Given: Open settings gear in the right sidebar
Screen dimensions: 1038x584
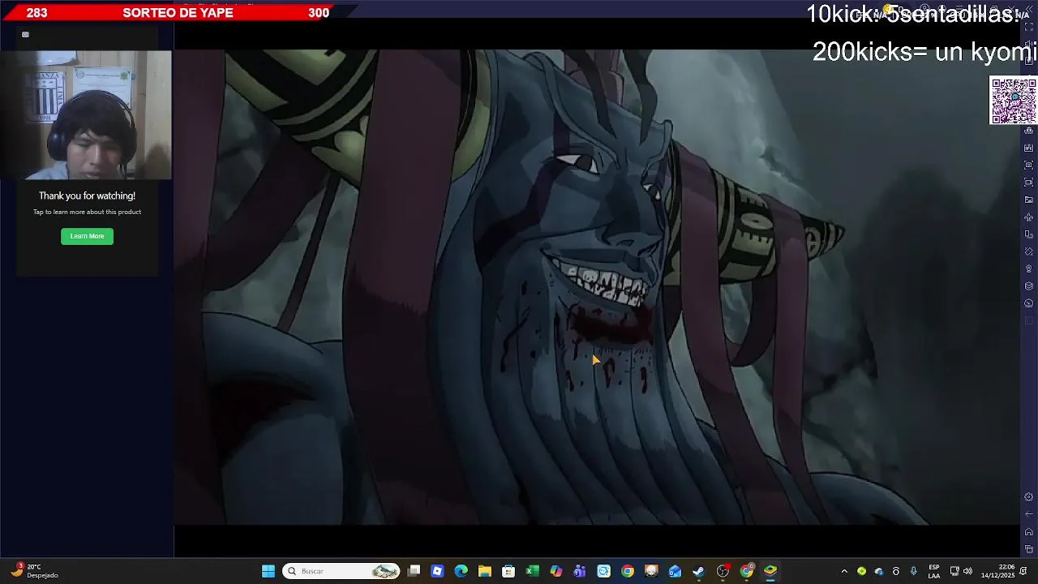Looking at the screenshot, I should (x=1029, y=496).
